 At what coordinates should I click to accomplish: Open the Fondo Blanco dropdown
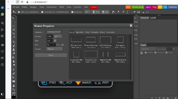pos(54,49)
